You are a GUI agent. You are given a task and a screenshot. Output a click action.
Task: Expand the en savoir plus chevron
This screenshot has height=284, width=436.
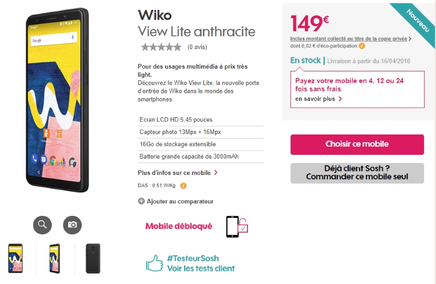coord(340,99)
